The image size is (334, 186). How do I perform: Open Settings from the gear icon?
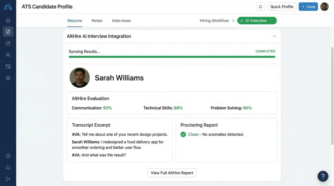tap(8, 77)
